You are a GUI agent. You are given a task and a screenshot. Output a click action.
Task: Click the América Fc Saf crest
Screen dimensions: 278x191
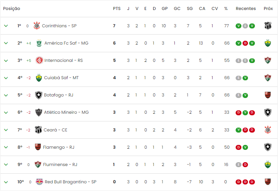tap(39, 43)
